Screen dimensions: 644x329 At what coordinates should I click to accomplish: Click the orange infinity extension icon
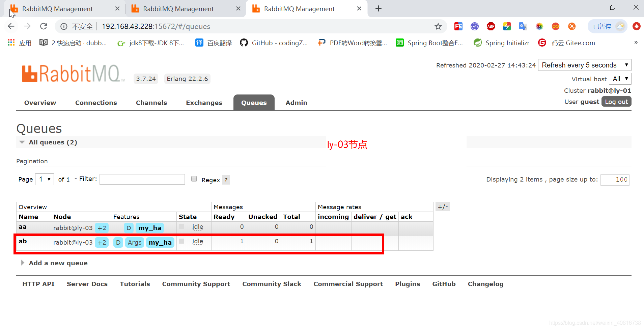[x=555, y=26]
